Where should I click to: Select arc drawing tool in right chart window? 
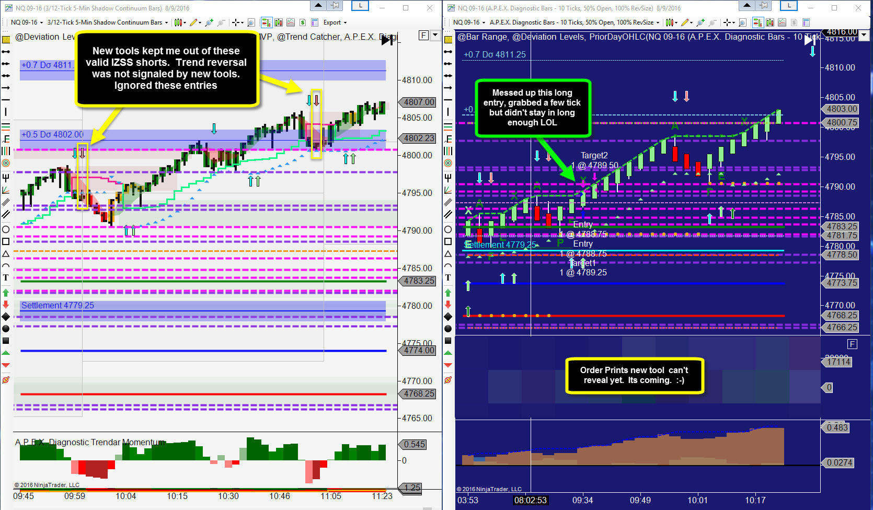[448, 265]
